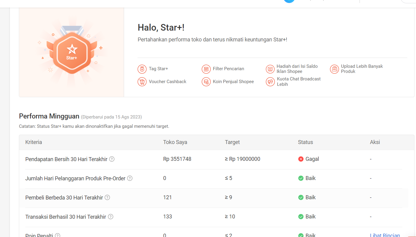Open the Lihat Rincian link
The height and width of the screenshot is (237, 416).
385,235
